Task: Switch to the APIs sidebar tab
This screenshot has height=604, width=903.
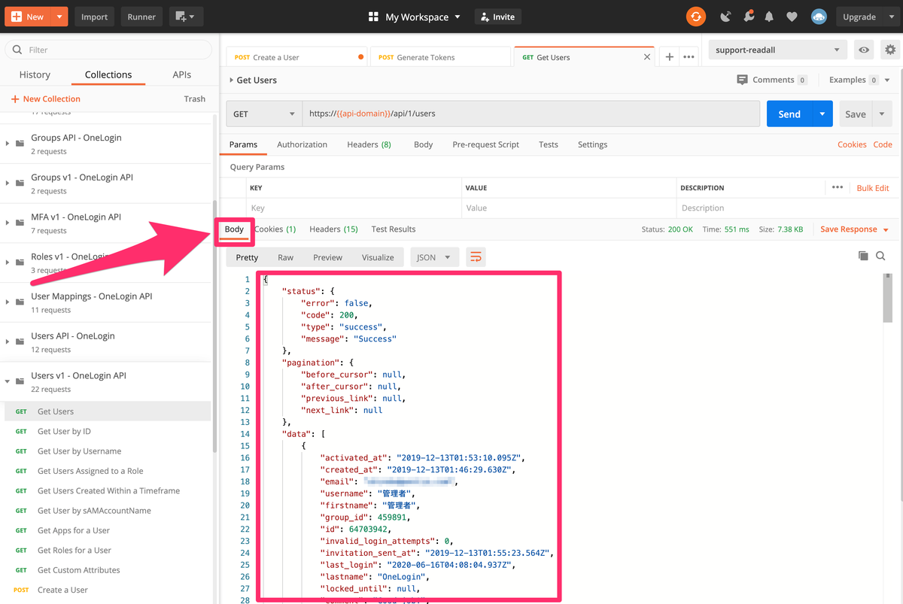Action: click(x=181, y=74)
